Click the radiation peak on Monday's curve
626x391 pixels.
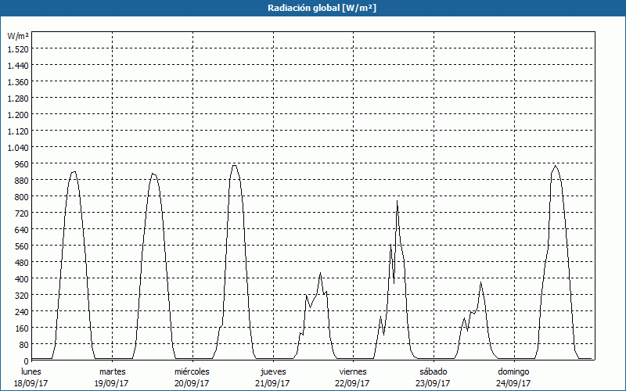pos(74,171)
